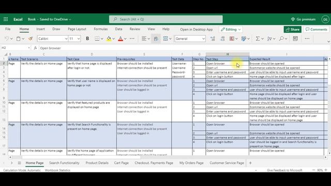Click the insert function fx icon

35,48
